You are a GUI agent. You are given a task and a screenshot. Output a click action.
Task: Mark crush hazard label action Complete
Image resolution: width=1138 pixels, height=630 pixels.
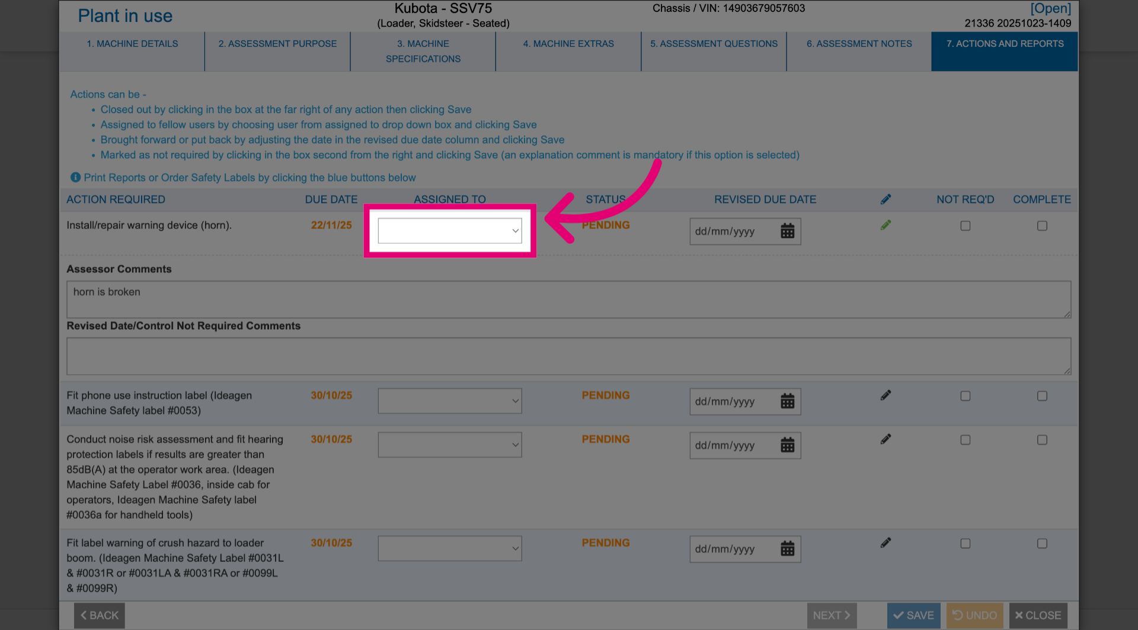1042,543
